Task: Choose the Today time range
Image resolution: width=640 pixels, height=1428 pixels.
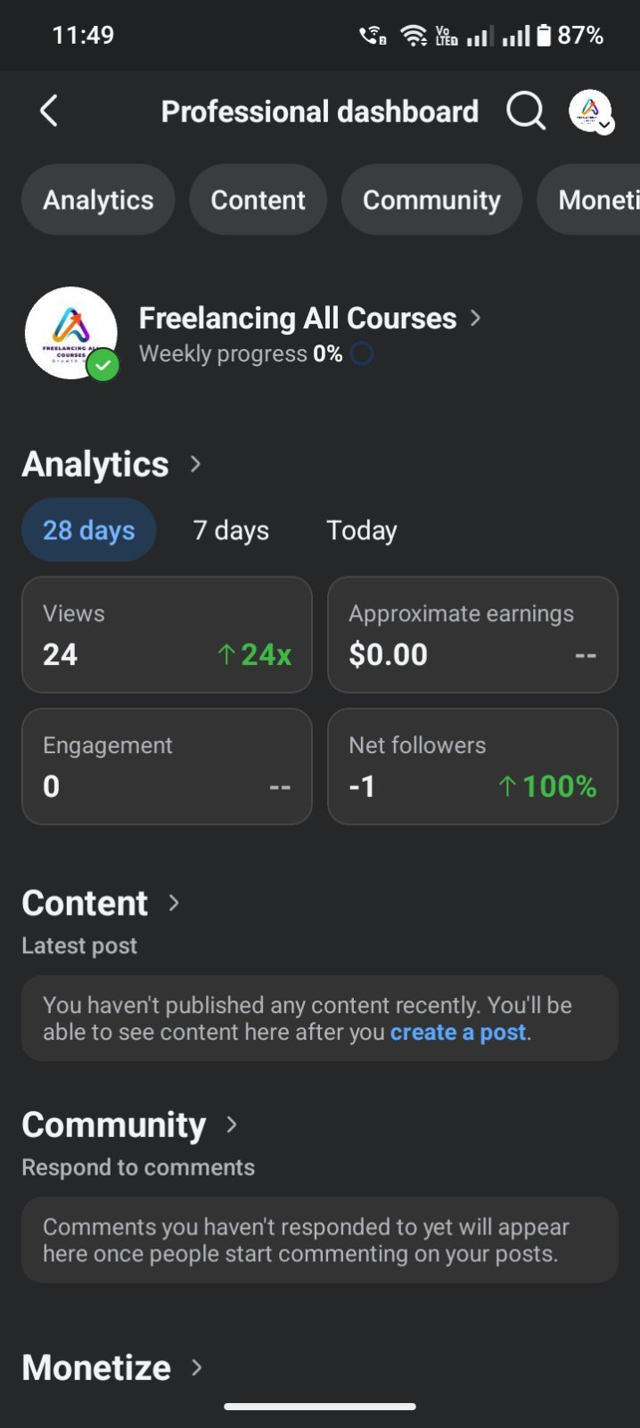Action: click(362, 530)
